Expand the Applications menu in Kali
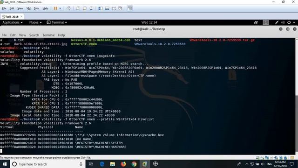Image resolution: width=298 pixels, height=168 pixels. 13,22
